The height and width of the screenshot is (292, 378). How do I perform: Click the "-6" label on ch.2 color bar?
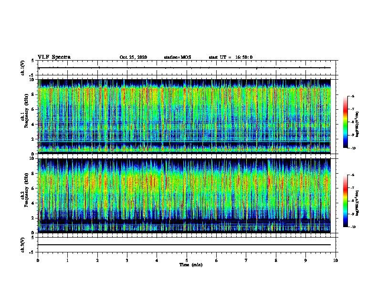point(352,175)
